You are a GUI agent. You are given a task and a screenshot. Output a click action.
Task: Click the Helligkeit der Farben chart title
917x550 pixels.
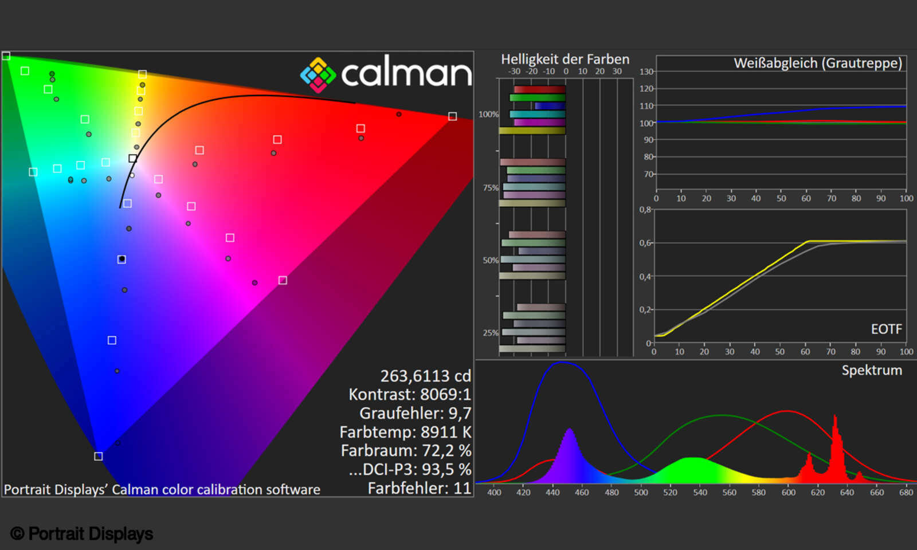tap(565, 60)
